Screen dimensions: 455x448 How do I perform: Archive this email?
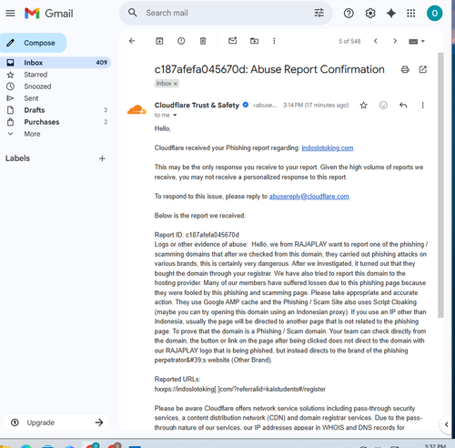click(159, 41)
